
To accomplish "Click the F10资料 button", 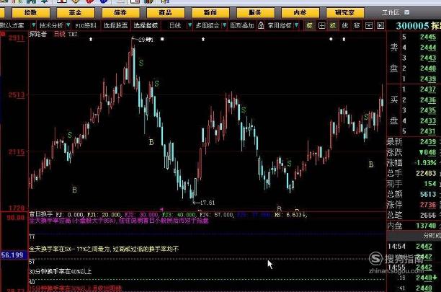I will pyautogui.click(x=86, y=26).
